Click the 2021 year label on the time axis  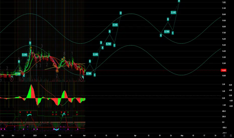tap(35, 135)
